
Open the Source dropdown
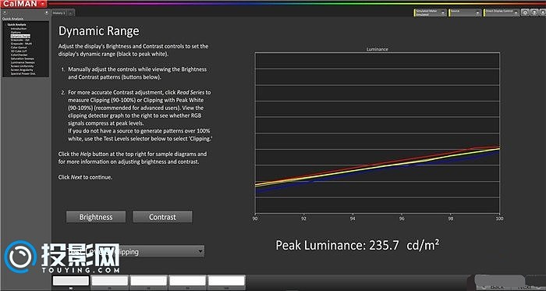[465, 12]
